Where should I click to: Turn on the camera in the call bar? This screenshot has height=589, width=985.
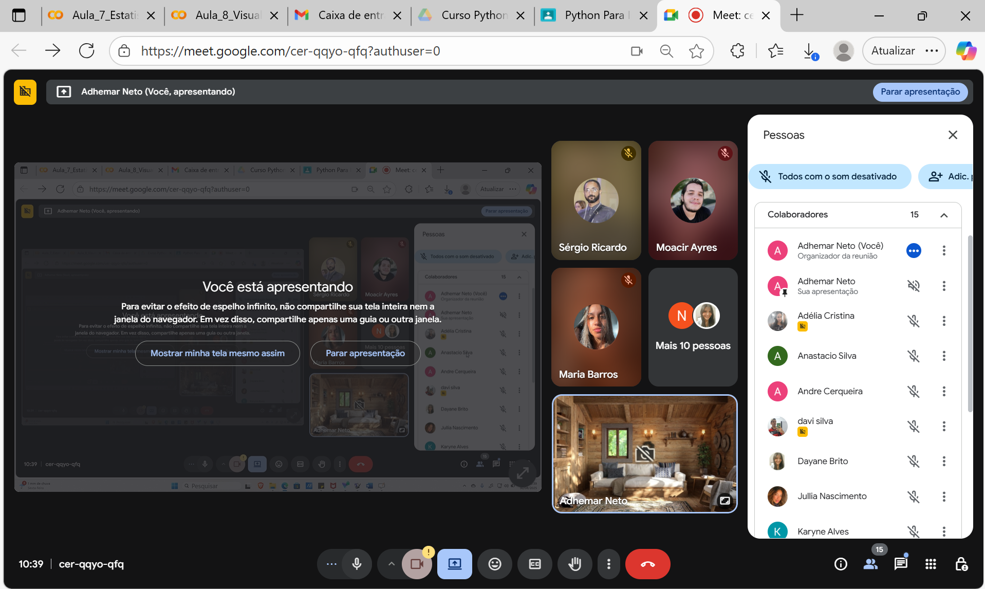[417, 564]
